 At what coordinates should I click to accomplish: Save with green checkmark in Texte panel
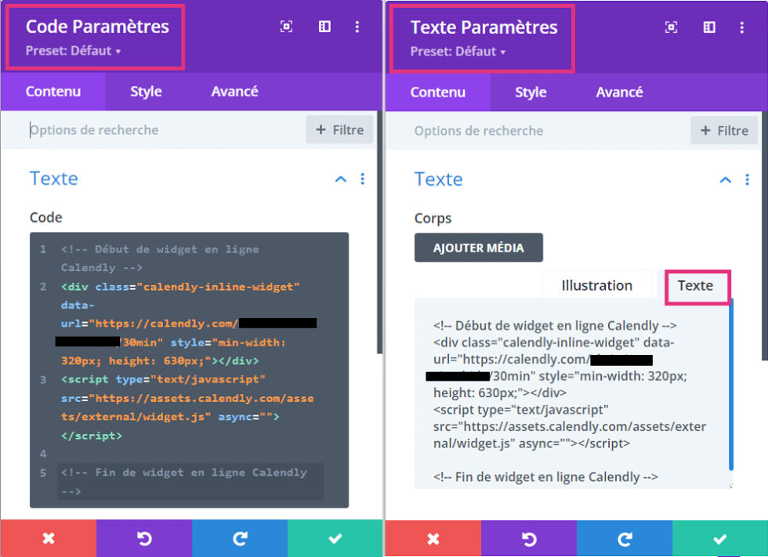pos(719,538)
